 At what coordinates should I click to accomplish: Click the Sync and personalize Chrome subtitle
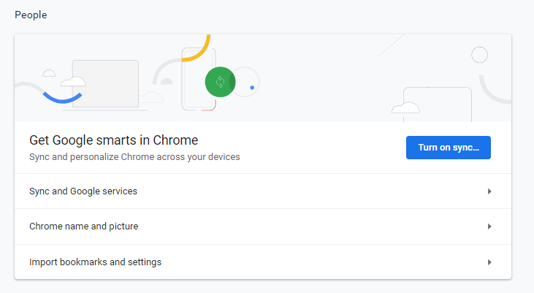134,156
